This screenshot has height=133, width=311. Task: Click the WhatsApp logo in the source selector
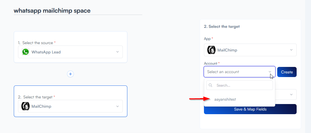(x=26, y=52)
